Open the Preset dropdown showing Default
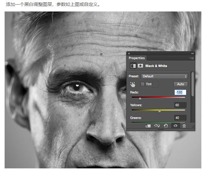 click(x=164, y=76)
